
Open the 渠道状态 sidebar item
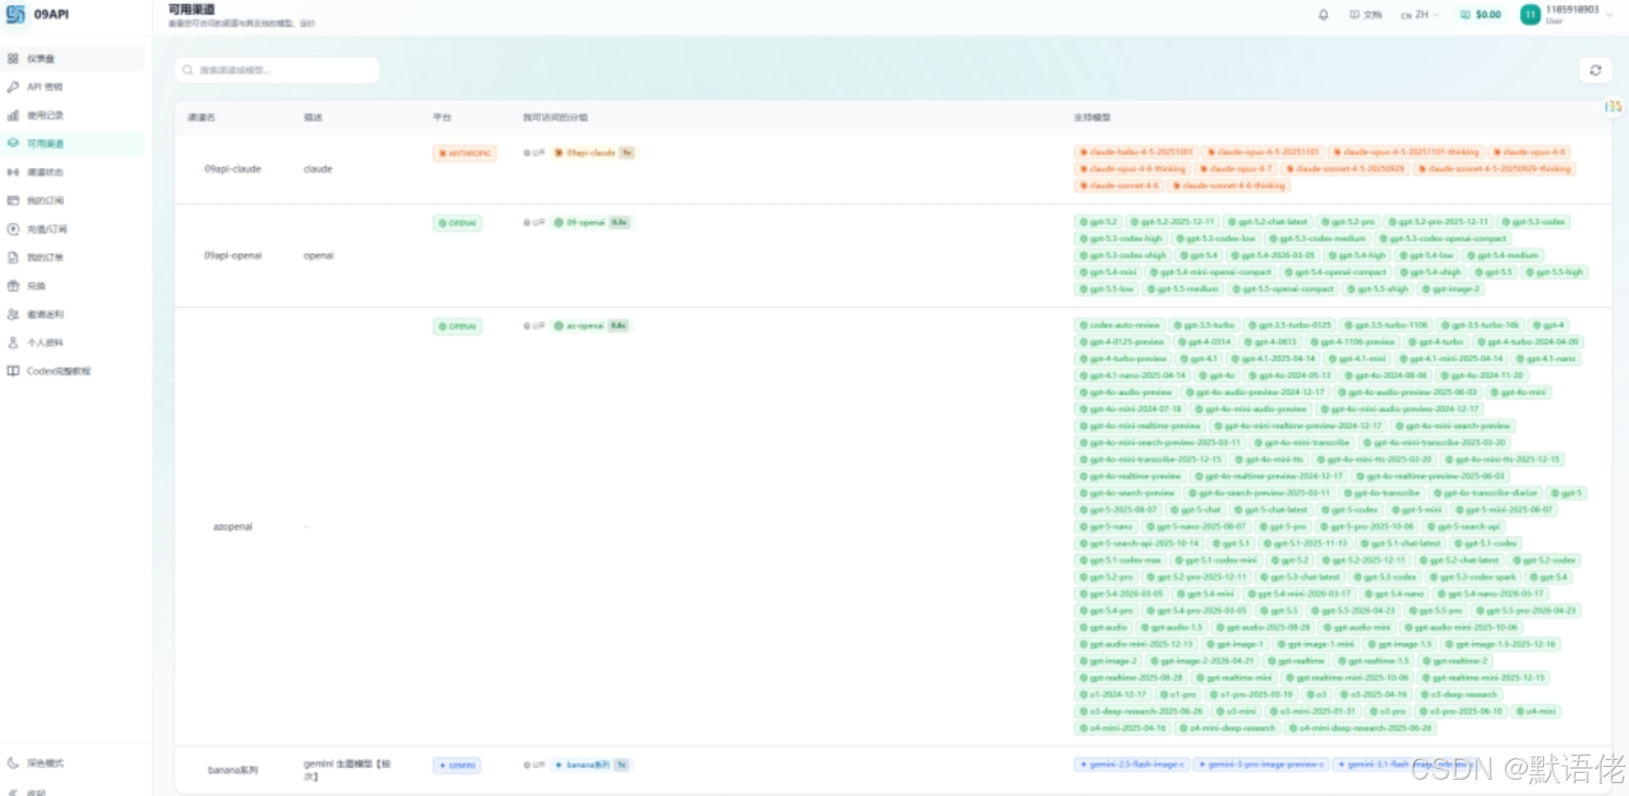73,172
